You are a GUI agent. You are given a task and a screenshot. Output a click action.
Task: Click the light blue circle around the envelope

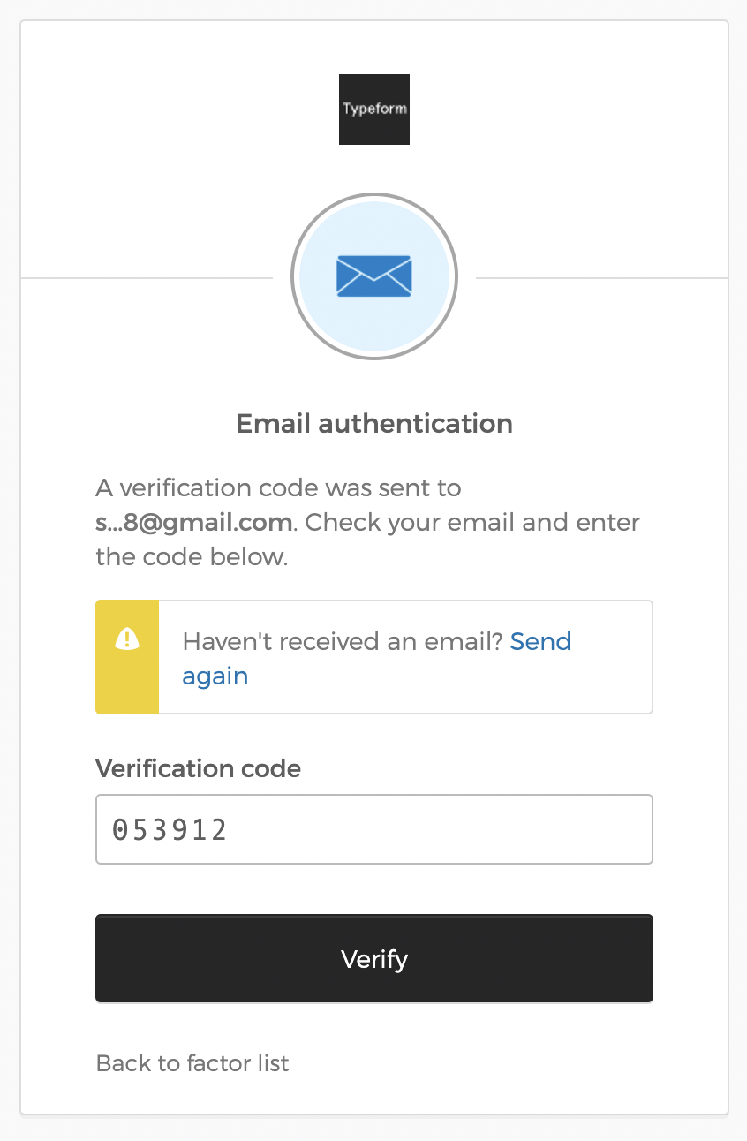pyautogui.click(x=374, y=276)
